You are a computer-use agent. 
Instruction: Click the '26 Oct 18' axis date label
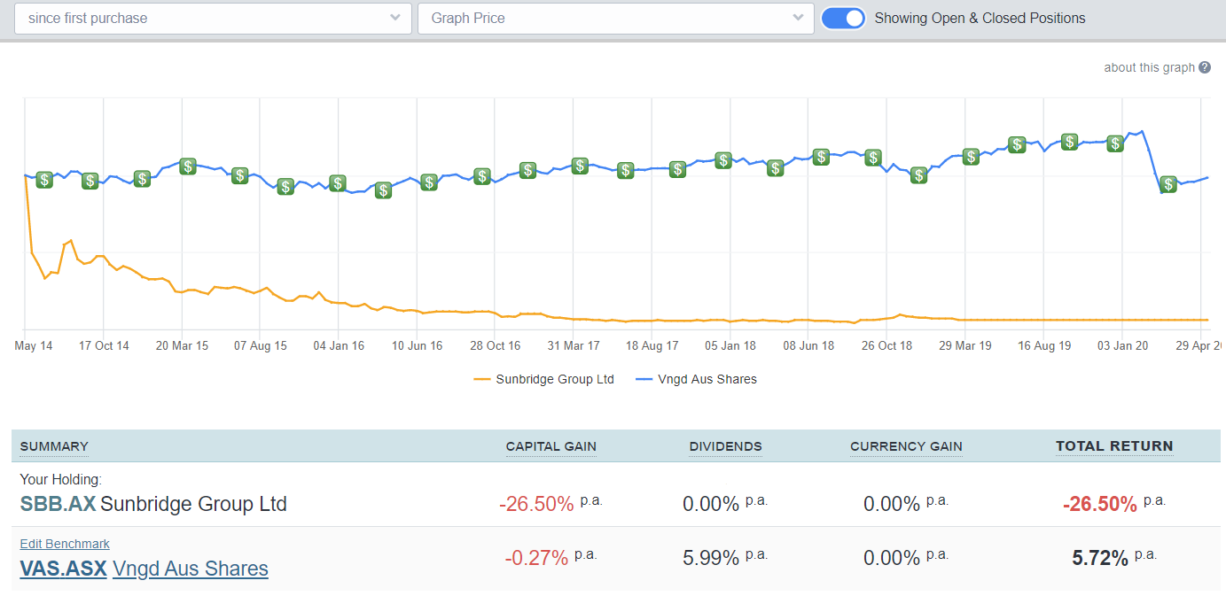point(887,346)
